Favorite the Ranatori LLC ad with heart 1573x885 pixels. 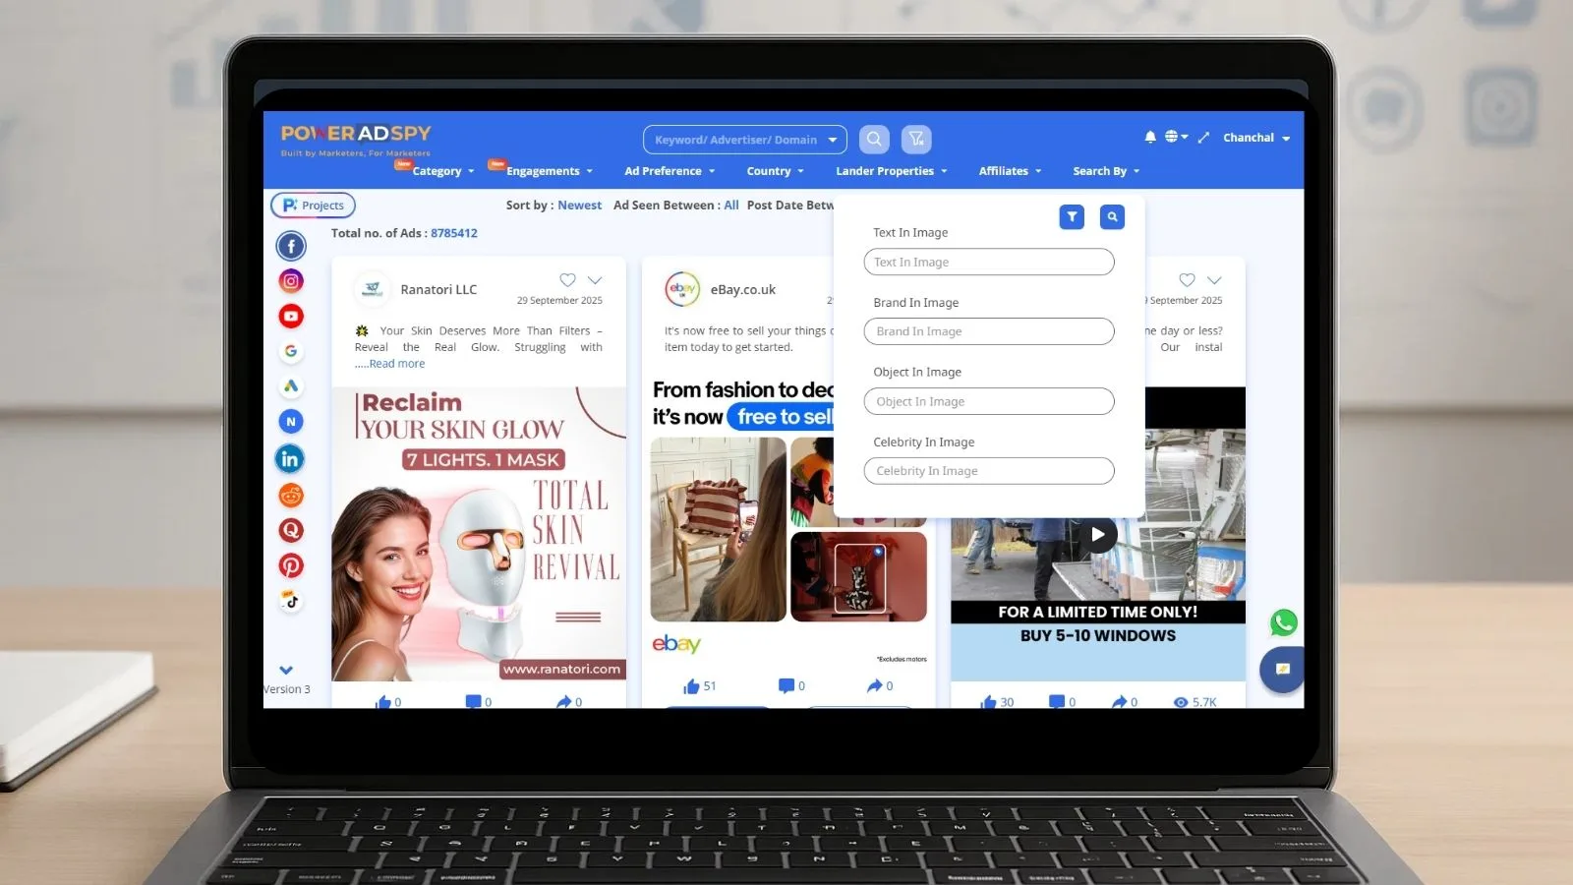click(567, 280)
